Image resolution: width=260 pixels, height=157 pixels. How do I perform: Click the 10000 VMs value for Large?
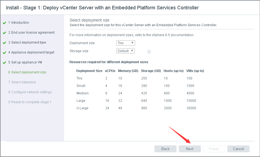[x=191, y=101]
